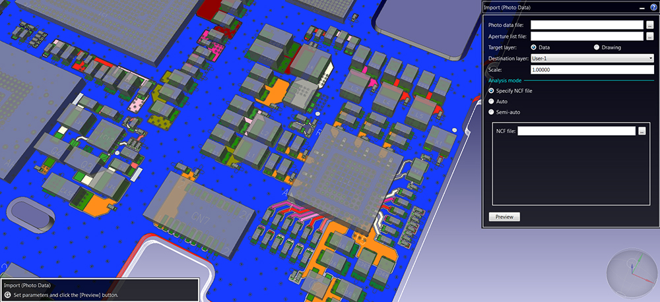Select Data as the target layer
The image size is (660, 302).
534,47
